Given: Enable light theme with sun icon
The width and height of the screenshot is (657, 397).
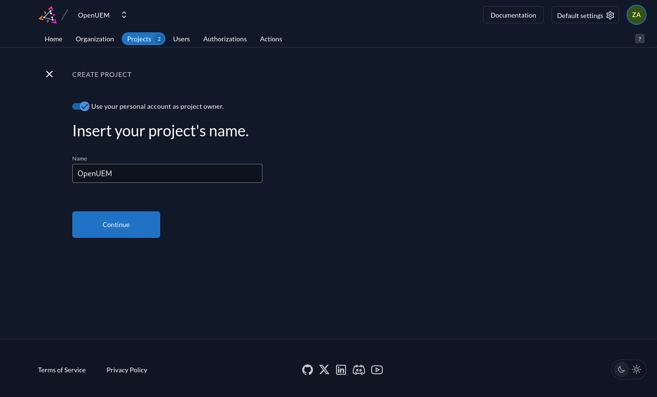Looking at the screenshot, I should click(x=637, y=369).
